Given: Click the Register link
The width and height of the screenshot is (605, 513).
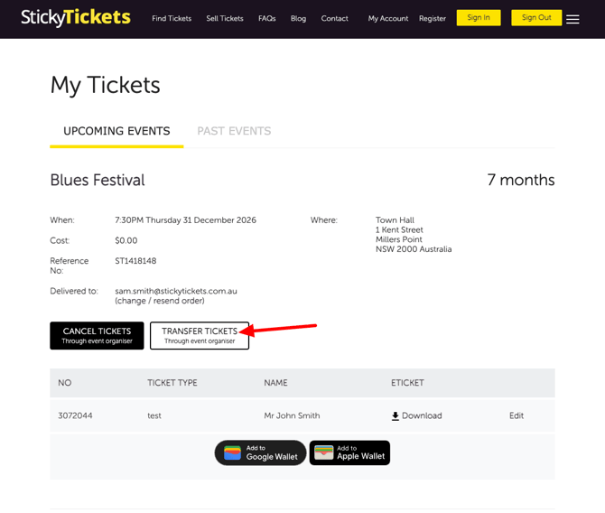Looking at the screenshot, I should pos(433,19).
